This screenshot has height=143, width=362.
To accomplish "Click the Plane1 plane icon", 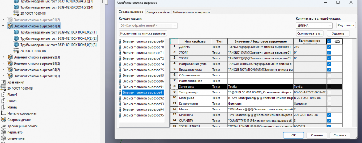I will 4,95.
